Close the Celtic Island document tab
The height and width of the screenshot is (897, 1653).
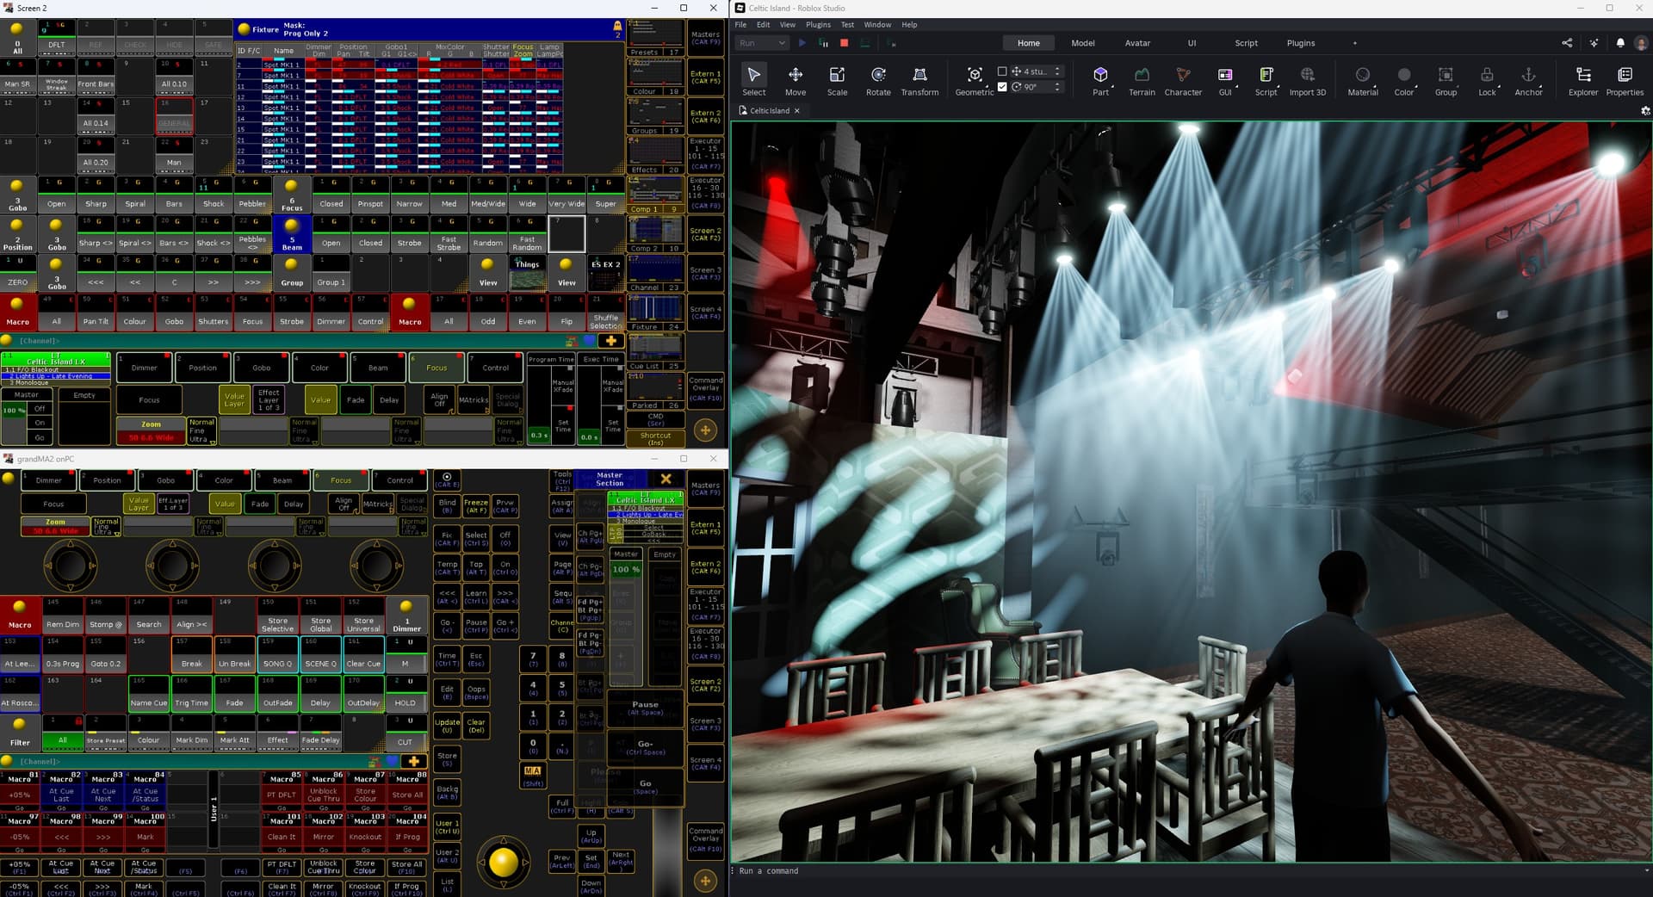pos(797,111)
